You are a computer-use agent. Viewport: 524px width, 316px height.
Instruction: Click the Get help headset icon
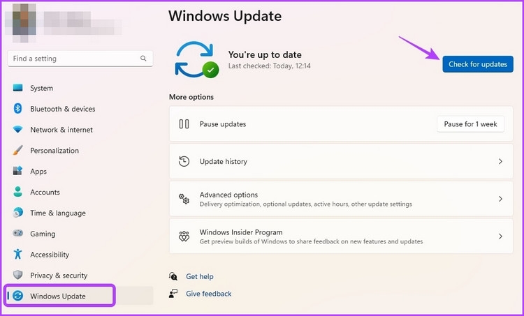[173, 276]
